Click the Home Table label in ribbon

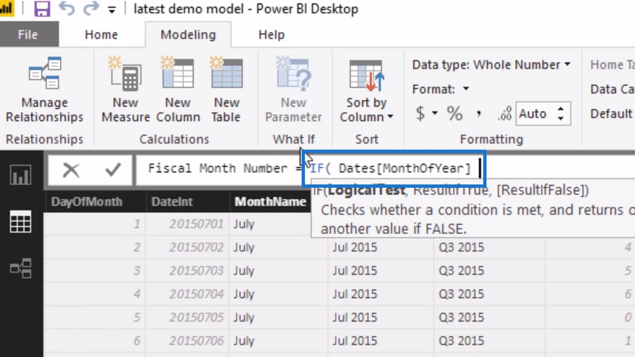(612, 65)
